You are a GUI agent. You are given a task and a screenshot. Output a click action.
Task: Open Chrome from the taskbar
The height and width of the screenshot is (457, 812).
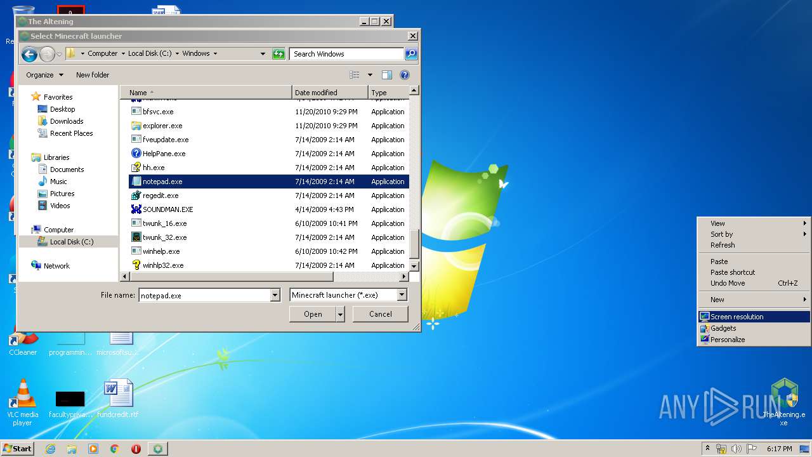coord(115,449)
